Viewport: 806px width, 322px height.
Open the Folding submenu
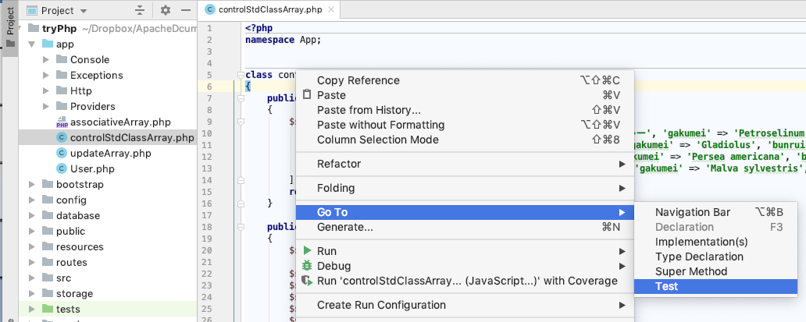(465, 188)
